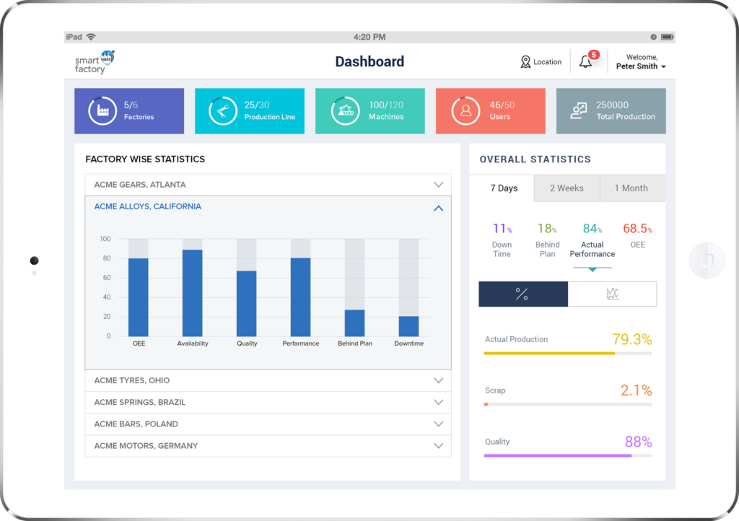
Task: Select the total production icon on the gray card
Action: (x=578, y=110)
